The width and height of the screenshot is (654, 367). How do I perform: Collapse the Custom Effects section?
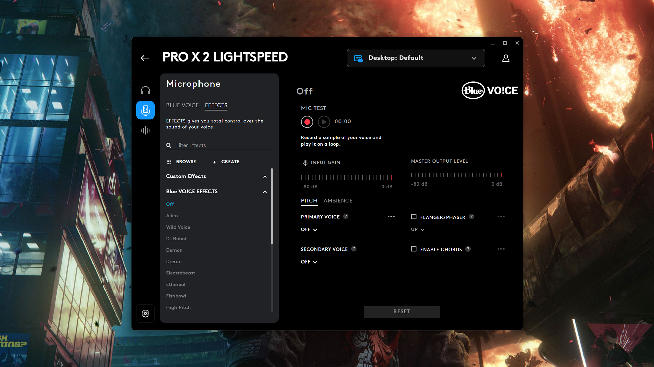click(x=265, y=177)
